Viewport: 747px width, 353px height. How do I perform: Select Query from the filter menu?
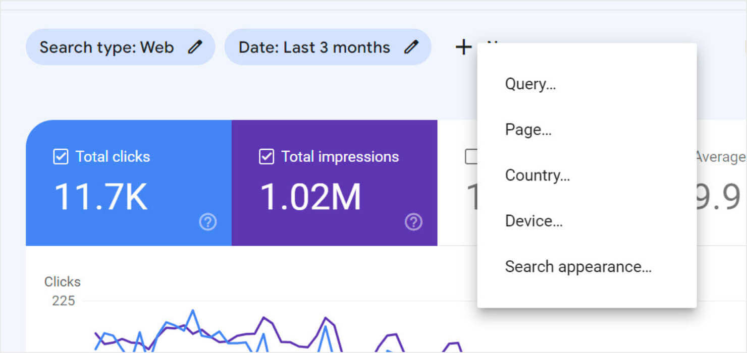tap(530, 84)
